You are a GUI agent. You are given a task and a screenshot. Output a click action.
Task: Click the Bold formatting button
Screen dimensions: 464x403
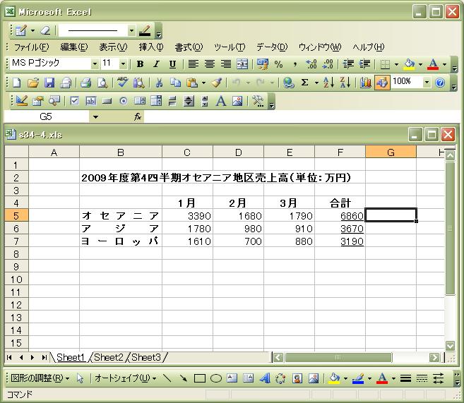[x=141, y=64]
